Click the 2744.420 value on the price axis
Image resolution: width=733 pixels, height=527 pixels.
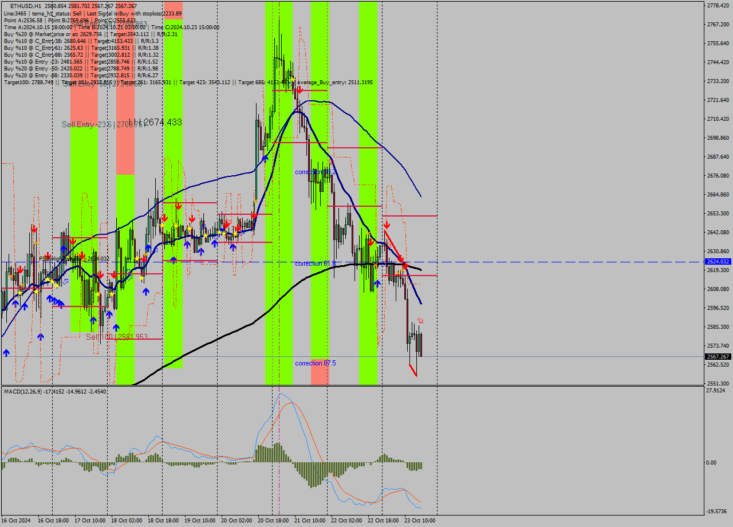pyautogui.click(x=718, y=62)
